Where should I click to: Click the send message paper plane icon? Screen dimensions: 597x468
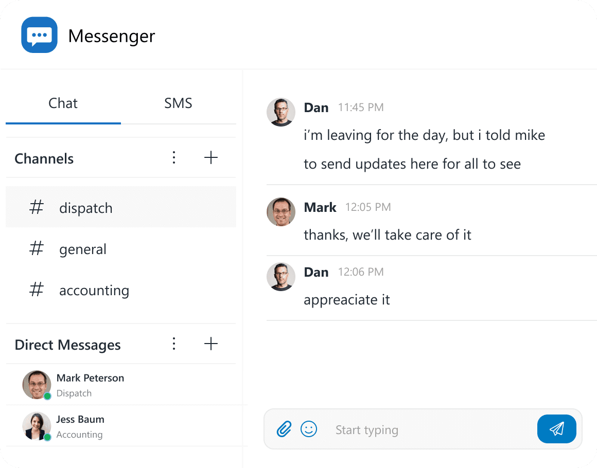coord(556,428)
